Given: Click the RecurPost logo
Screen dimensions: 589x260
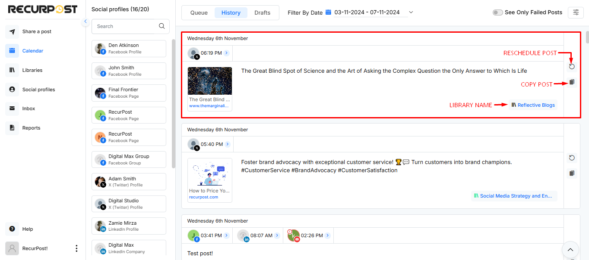Looking at the screenshot, I should [x=43, y=9].
